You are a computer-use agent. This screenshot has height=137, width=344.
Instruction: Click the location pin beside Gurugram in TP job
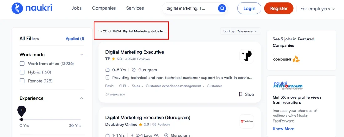click(x=134, y=70)
